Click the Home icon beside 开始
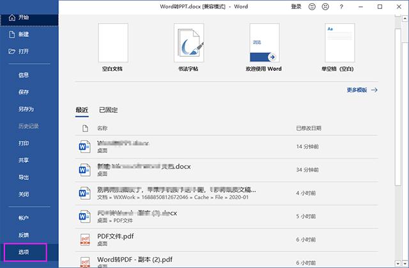 coord(12,18)
